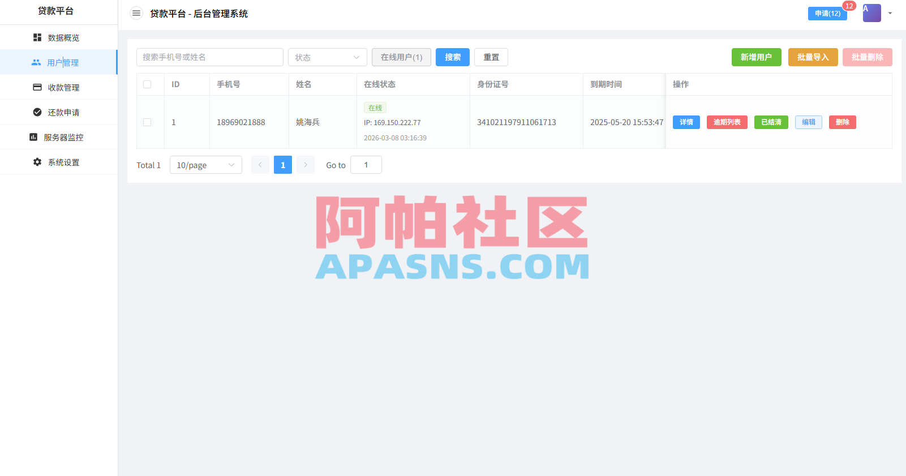Viewport: 906px width, 476px height.
Task: Click the 搜索 search button
Action: (453, 57)
